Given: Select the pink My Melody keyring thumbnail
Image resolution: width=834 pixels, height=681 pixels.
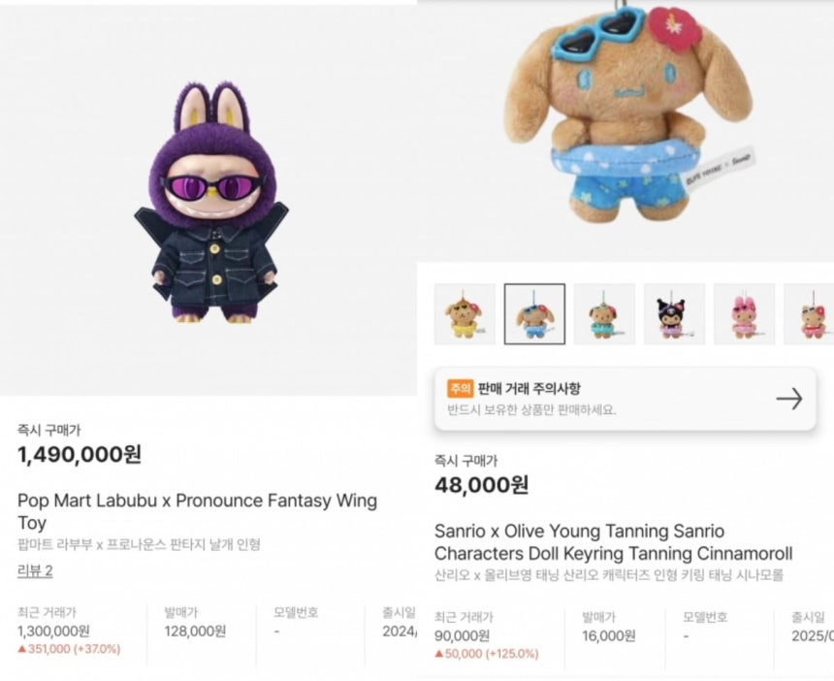Looking at the screenshot, I should click(x=744, y=314).
